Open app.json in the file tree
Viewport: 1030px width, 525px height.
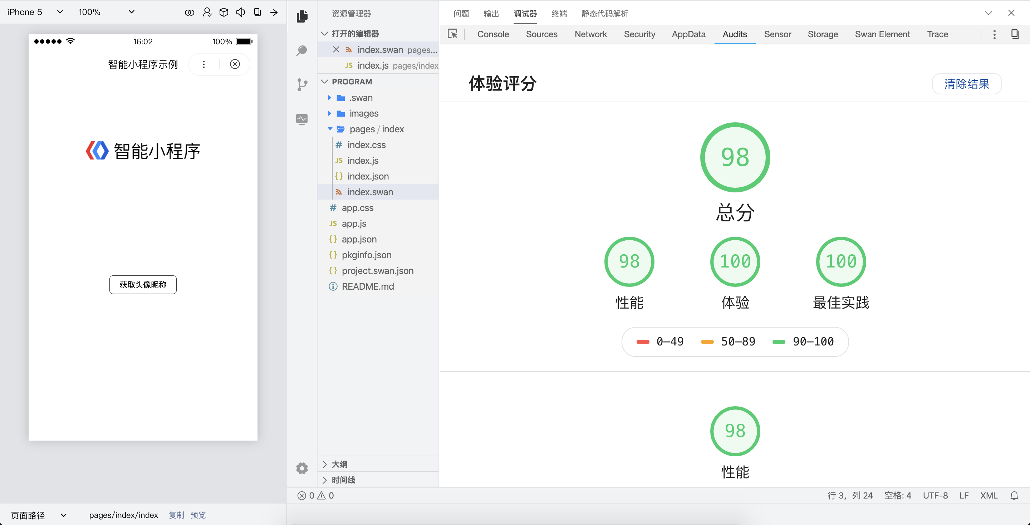(359, 239)
